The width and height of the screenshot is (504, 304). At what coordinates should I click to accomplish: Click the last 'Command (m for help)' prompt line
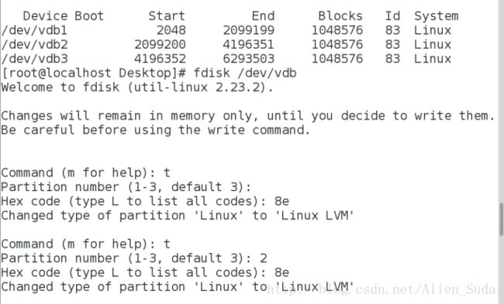click(x=85, y=244)
